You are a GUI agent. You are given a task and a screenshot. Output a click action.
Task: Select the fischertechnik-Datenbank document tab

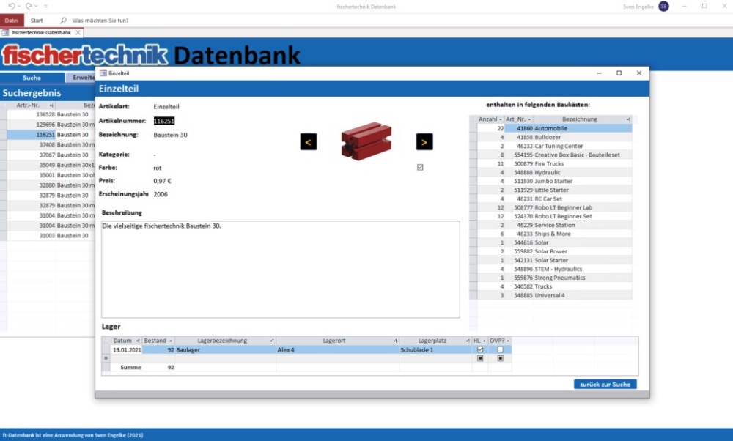(x=41, y=33)
